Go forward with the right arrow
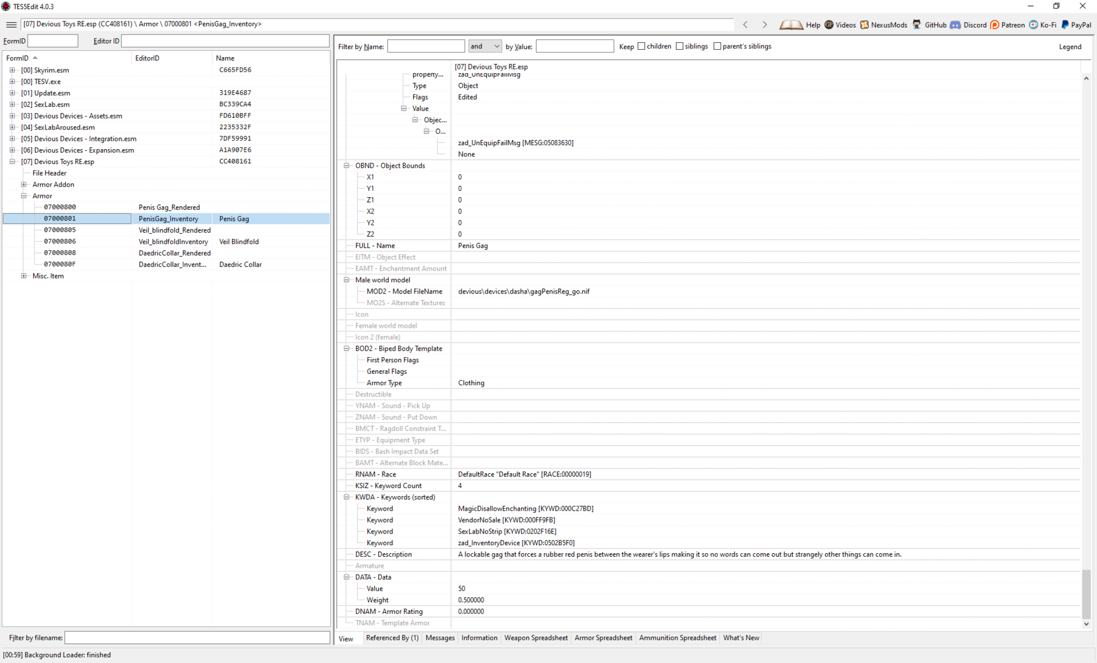 [764, 25]
